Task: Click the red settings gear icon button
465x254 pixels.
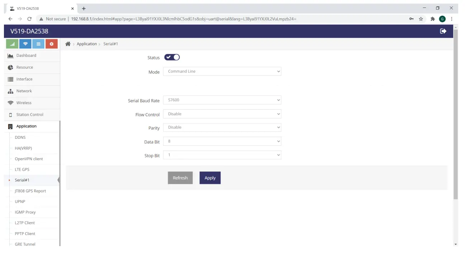Action: (52, 44)
